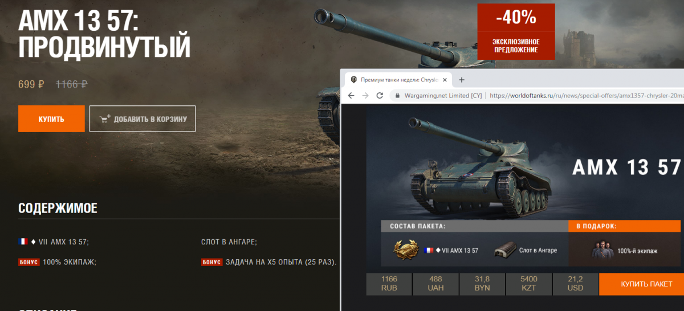Screen dimensions: 684x311
Task: Go back with browser back arrow
Action: [x=351, y=96]
